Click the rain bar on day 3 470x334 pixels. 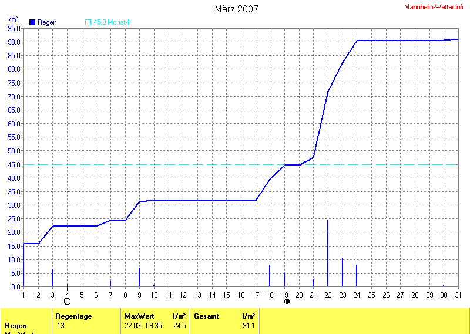tap(52, 278)
